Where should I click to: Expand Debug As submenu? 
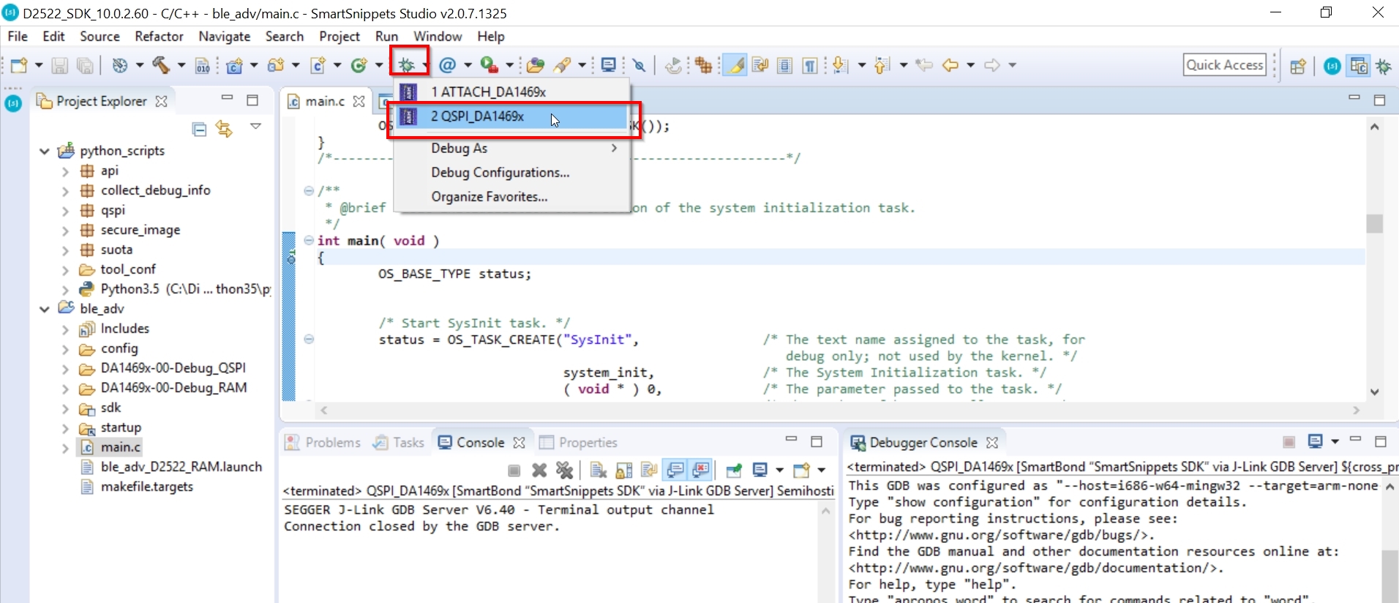(x=512, y=149)
